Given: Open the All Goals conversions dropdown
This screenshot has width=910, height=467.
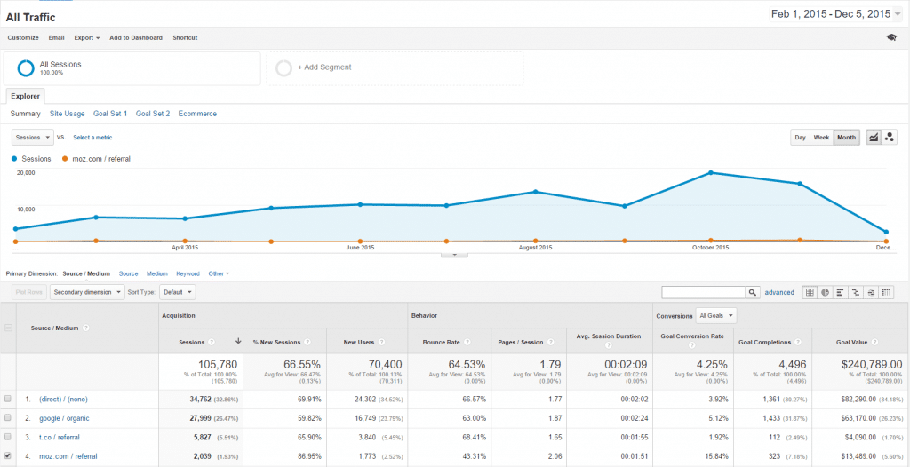Looking at the screenshot, I should coord(716,316).
